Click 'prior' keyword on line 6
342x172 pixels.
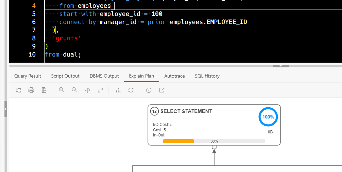[x=157, y=22]
